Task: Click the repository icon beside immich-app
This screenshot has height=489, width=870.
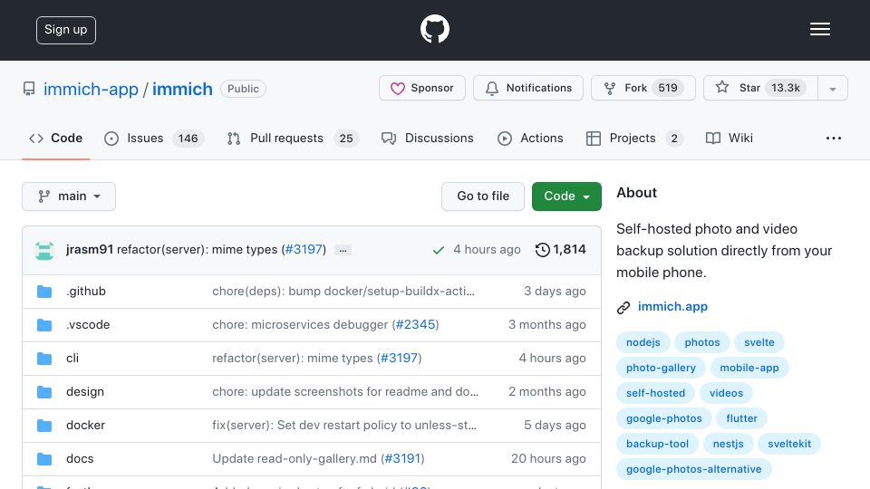Action: coord(29,89)
